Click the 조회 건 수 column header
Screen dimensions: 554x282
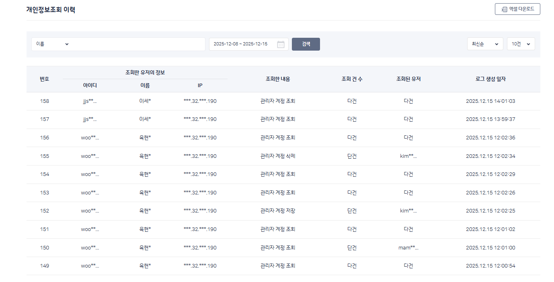point(352,79)
